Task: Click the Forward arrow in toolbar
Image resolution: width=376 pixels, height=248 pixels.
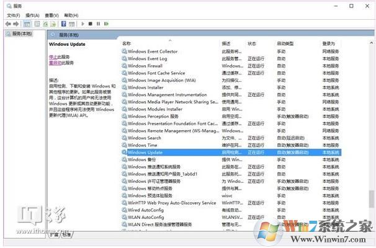Action: point(16,24)
